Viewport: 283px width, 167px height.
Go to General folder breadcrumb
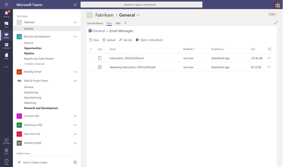tap(99, 31)
